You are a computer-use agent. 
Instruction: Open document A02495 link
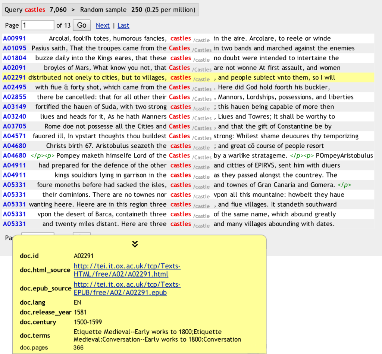(x=15, y=87)
